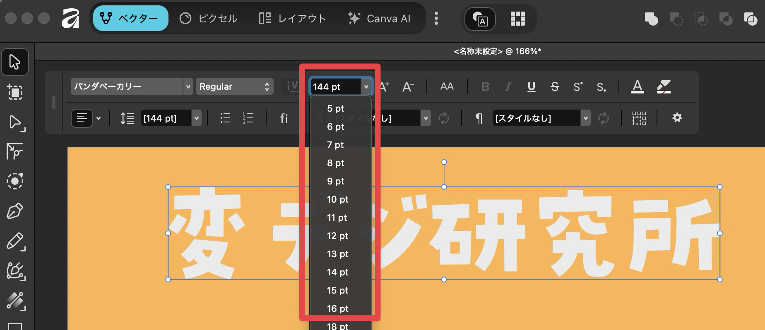Toggle bold formatting
This screenshot has height=330, width=765.
tap(485, 86)
